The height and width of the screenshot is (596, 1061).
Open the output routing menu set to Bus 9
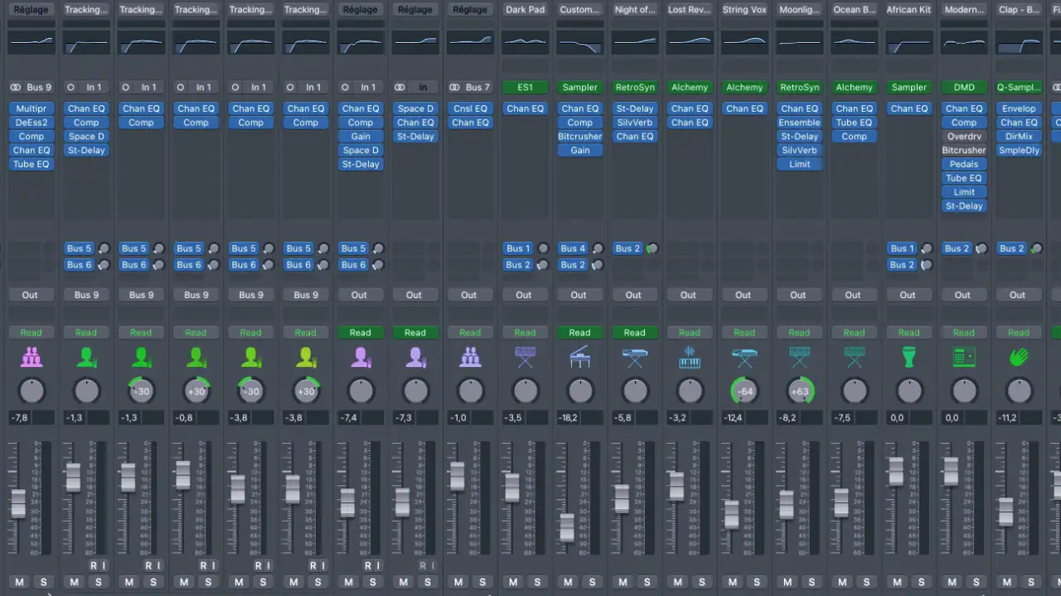point(86,295)
